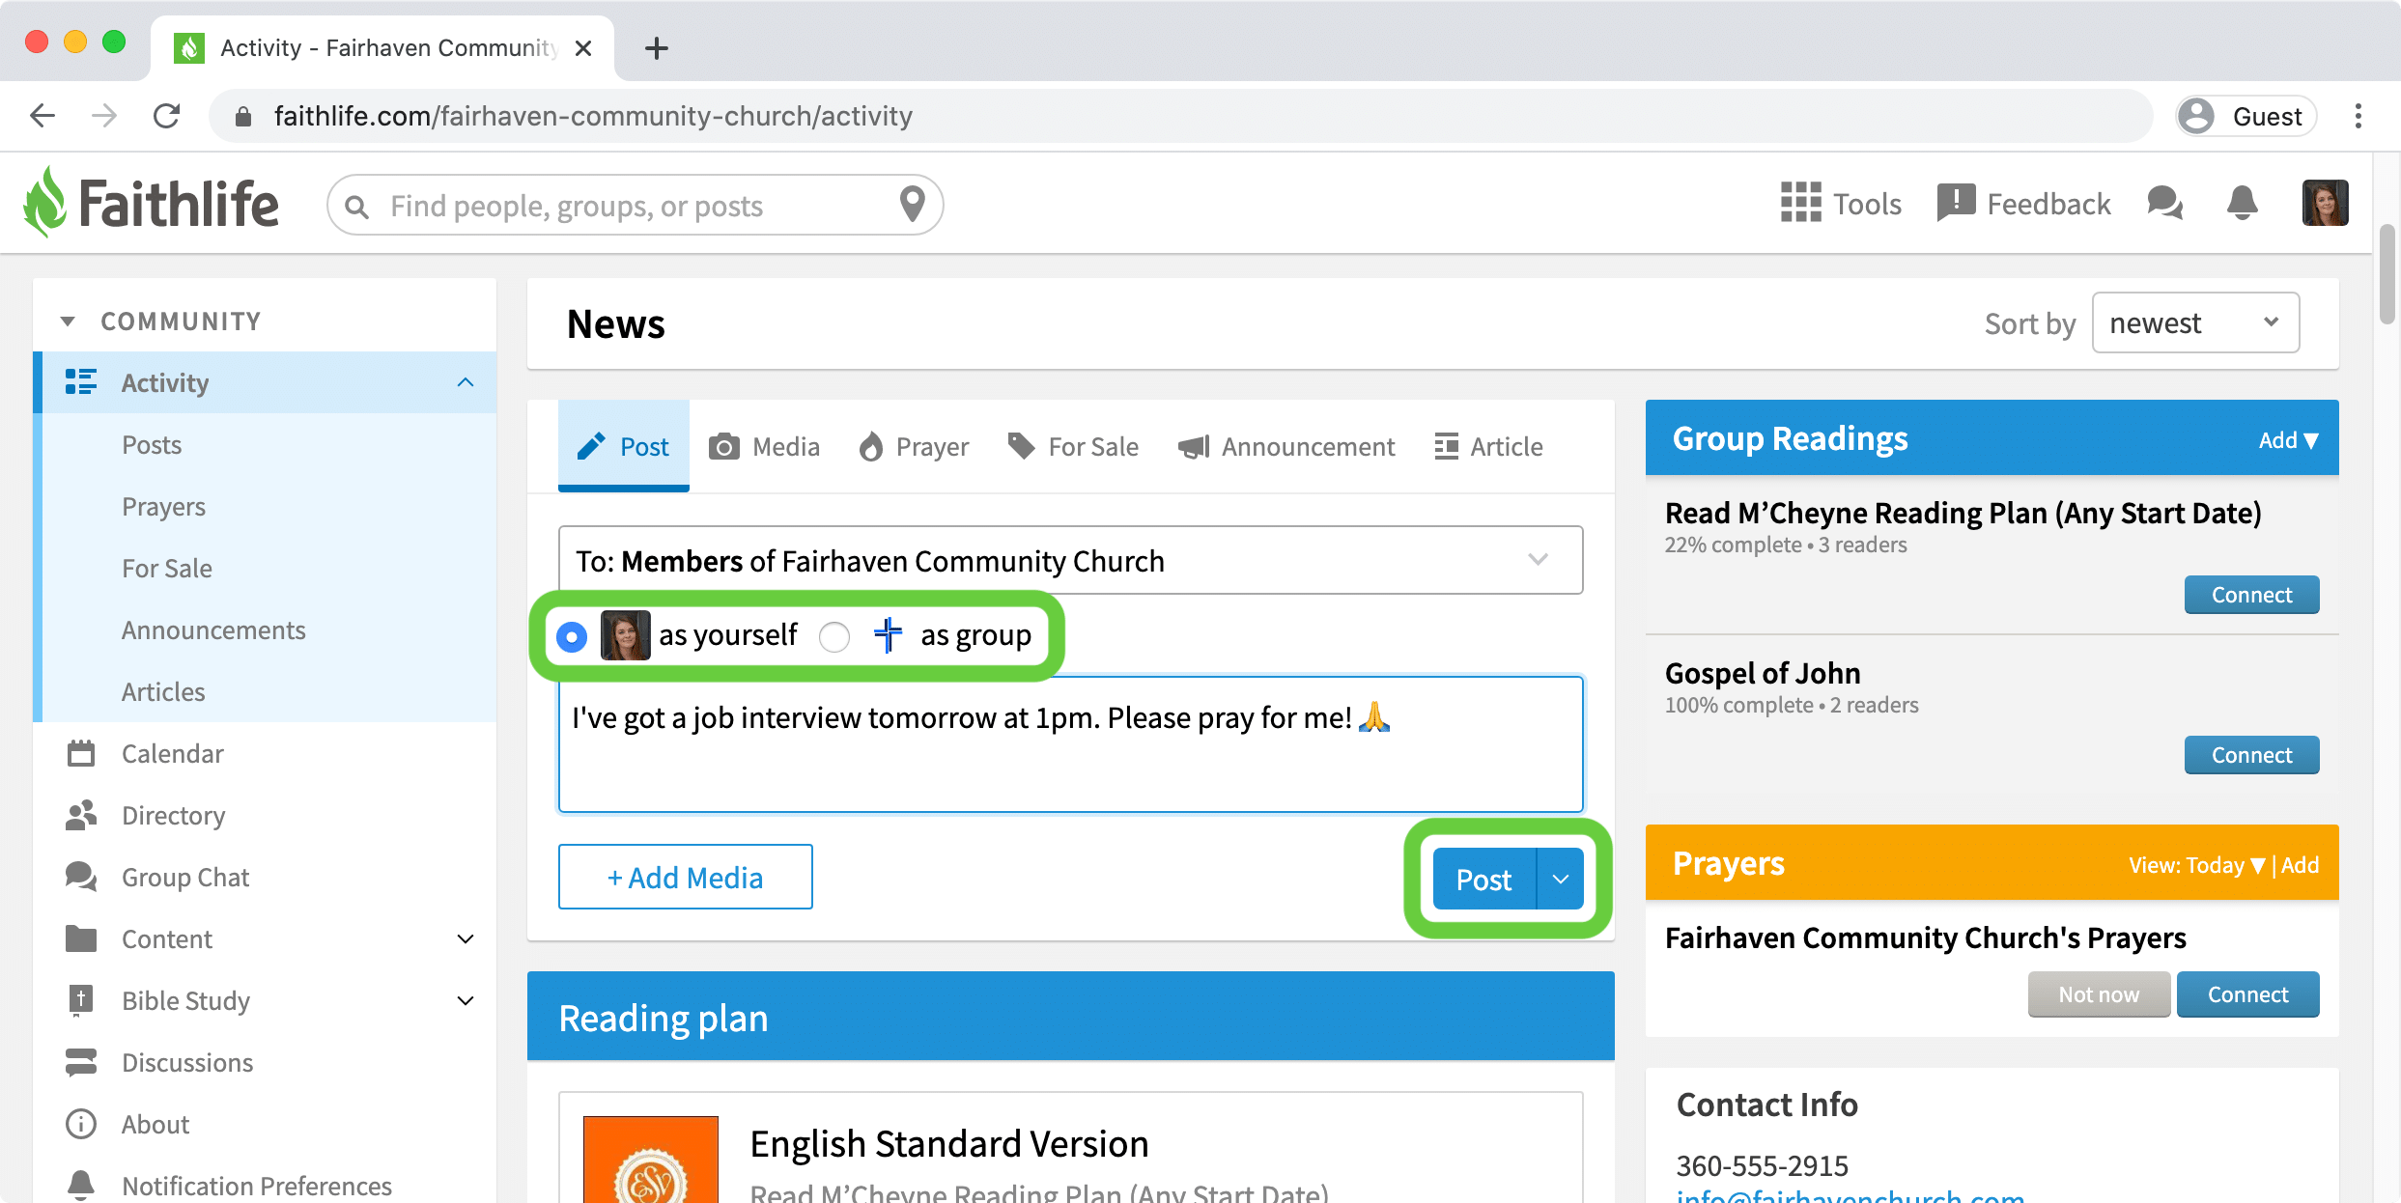Open the Feedback icon

1956,204
